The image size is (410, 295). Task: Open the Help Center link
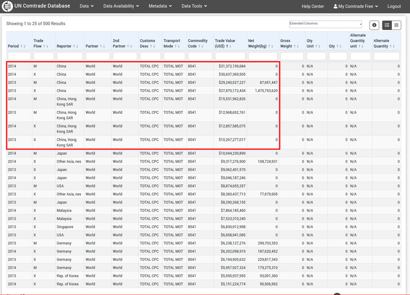coord(312,6)
